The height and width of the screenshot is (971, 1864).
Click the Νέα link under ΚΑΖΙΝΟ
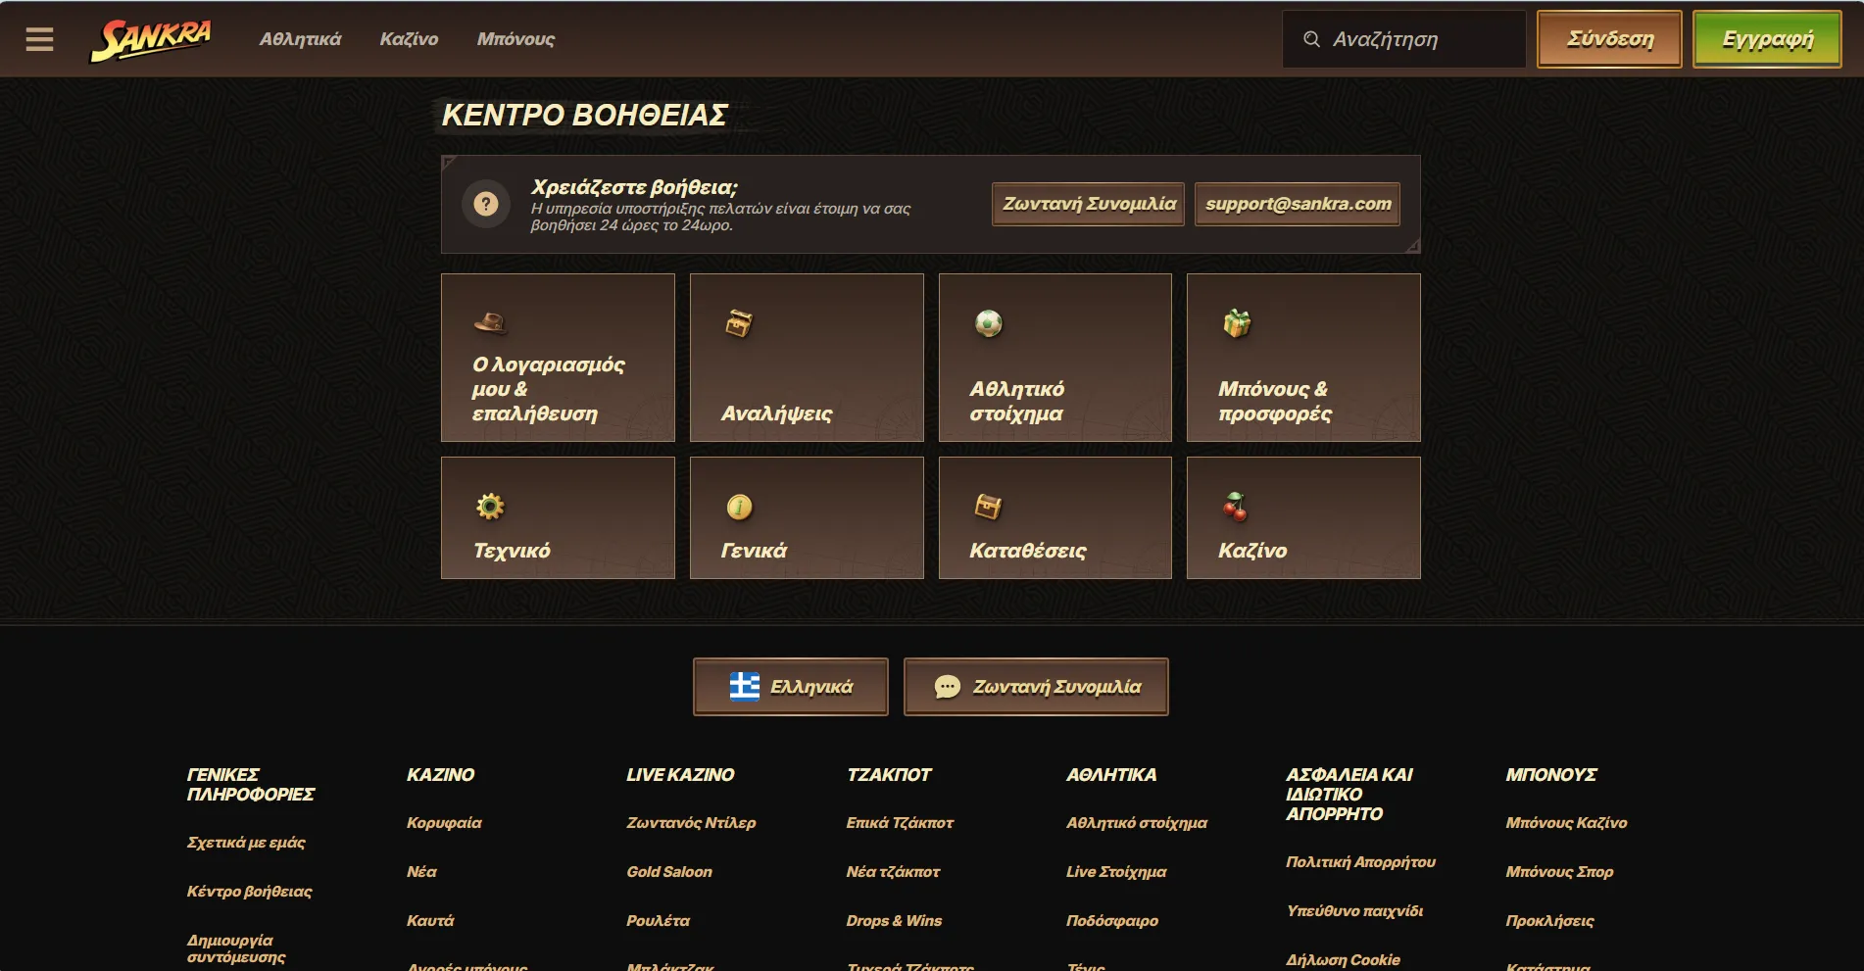click(x=421, y=872)
